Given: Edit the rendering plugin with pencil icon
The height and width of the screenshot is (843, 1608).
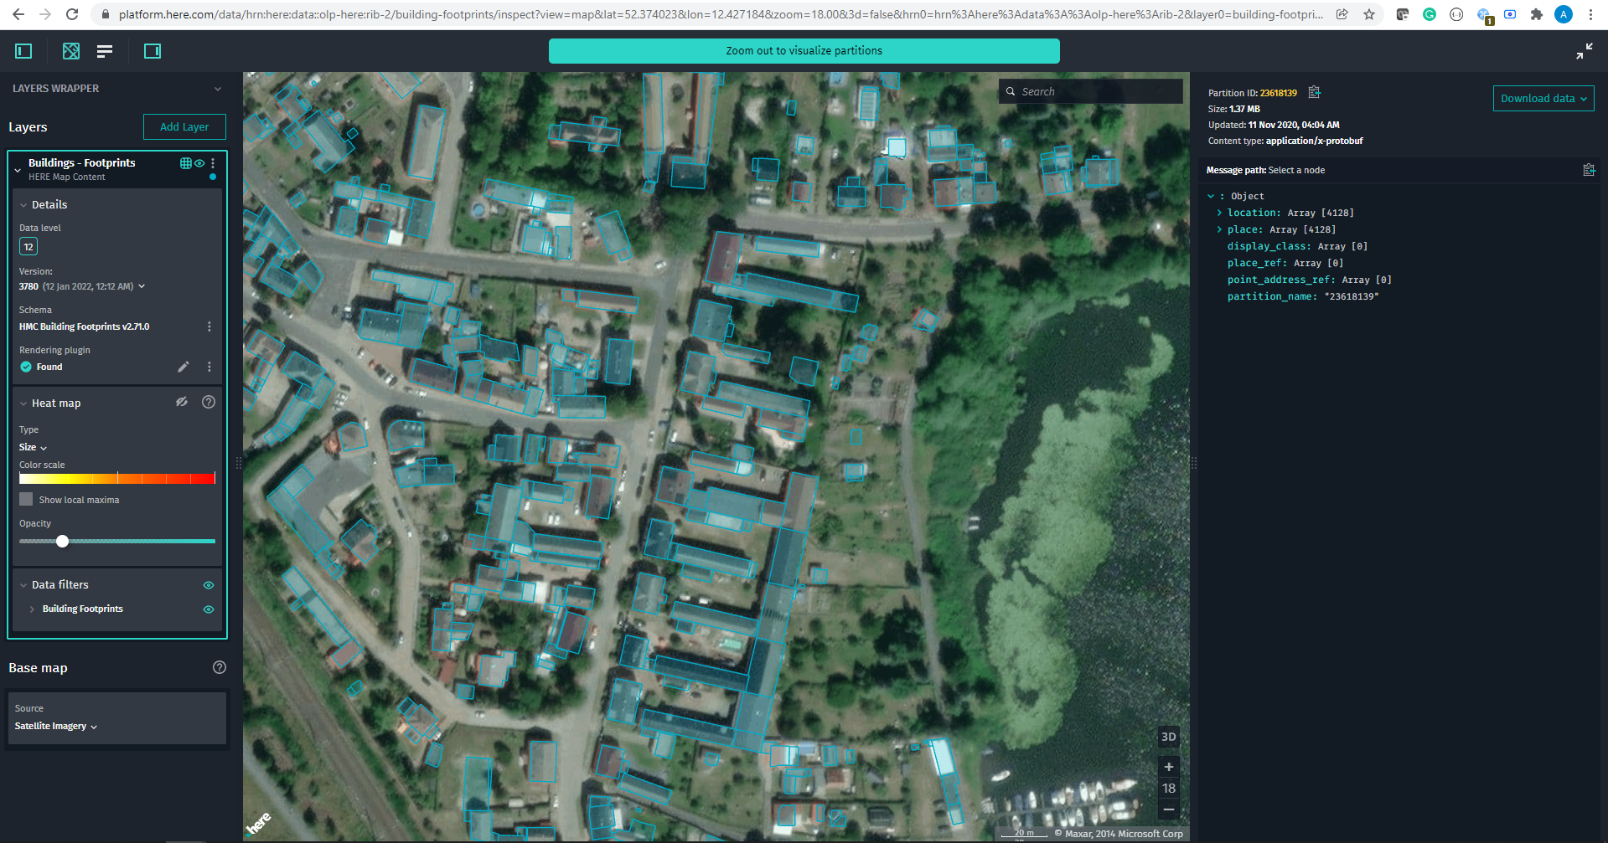Looking at the screenshot, I should pyautogui.click(x=184, y=367).
